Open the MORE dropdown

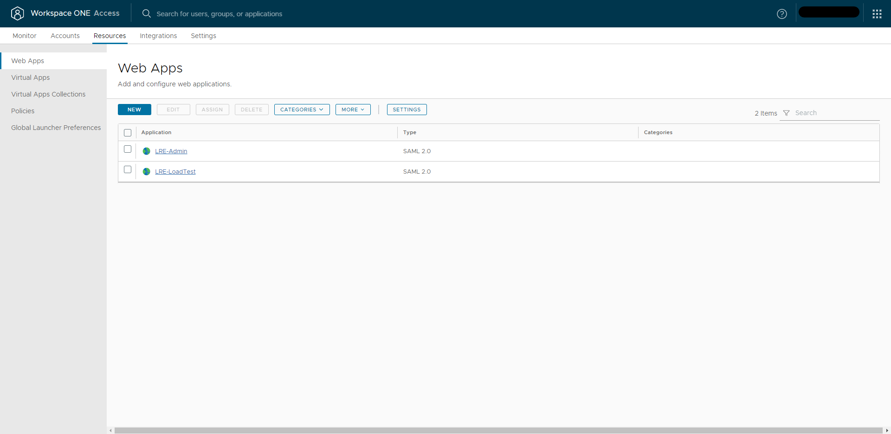(353, 110)
